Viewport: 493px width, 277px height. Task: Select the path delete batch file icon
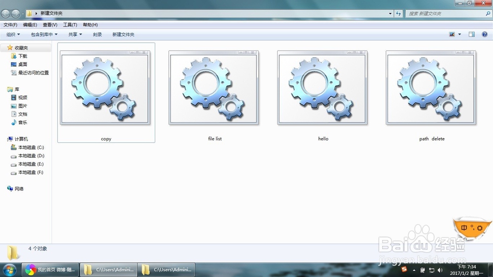coord(431,88)
